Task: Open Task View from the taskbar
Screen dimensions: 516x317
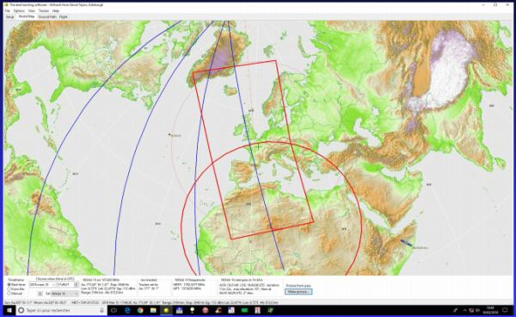Action: [114, 310]
